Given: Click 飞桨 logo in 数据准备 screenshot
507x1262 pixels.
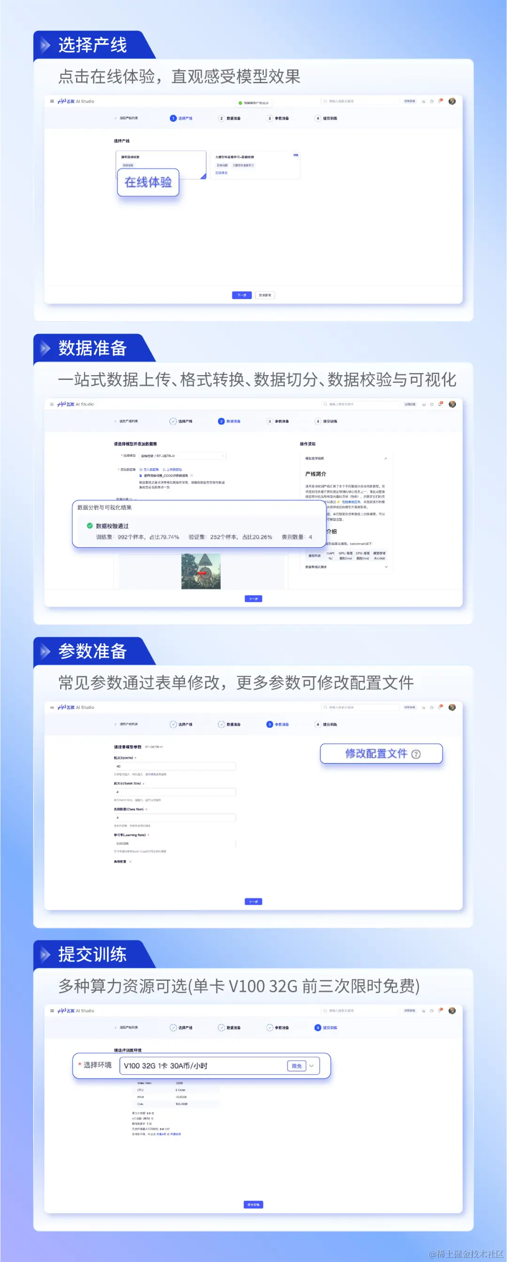Looking at the screenshot, I should click(76, 405).
